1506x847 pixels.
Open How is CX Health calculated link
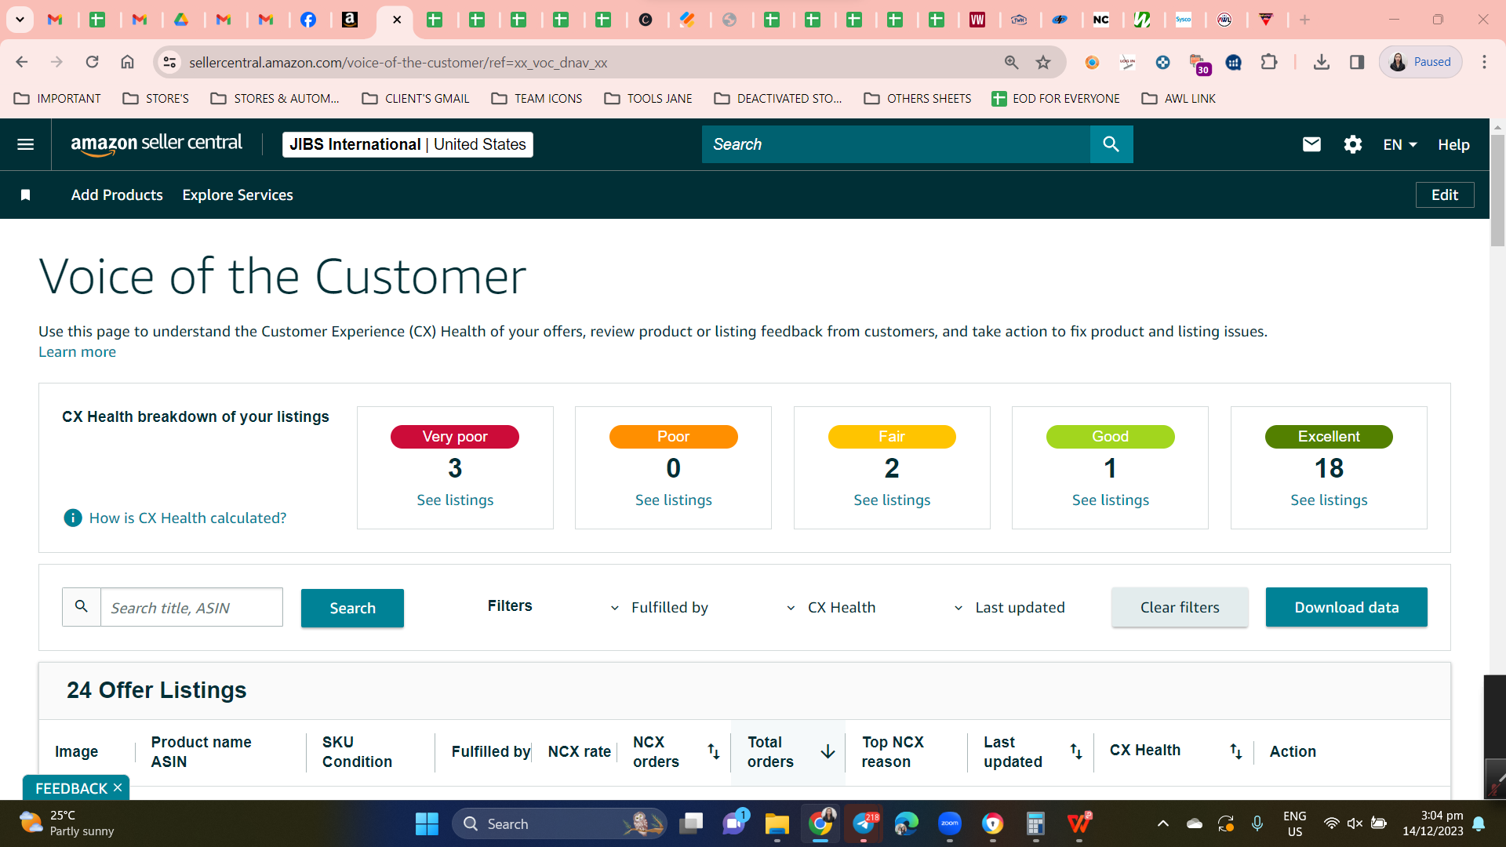(187, 518)
